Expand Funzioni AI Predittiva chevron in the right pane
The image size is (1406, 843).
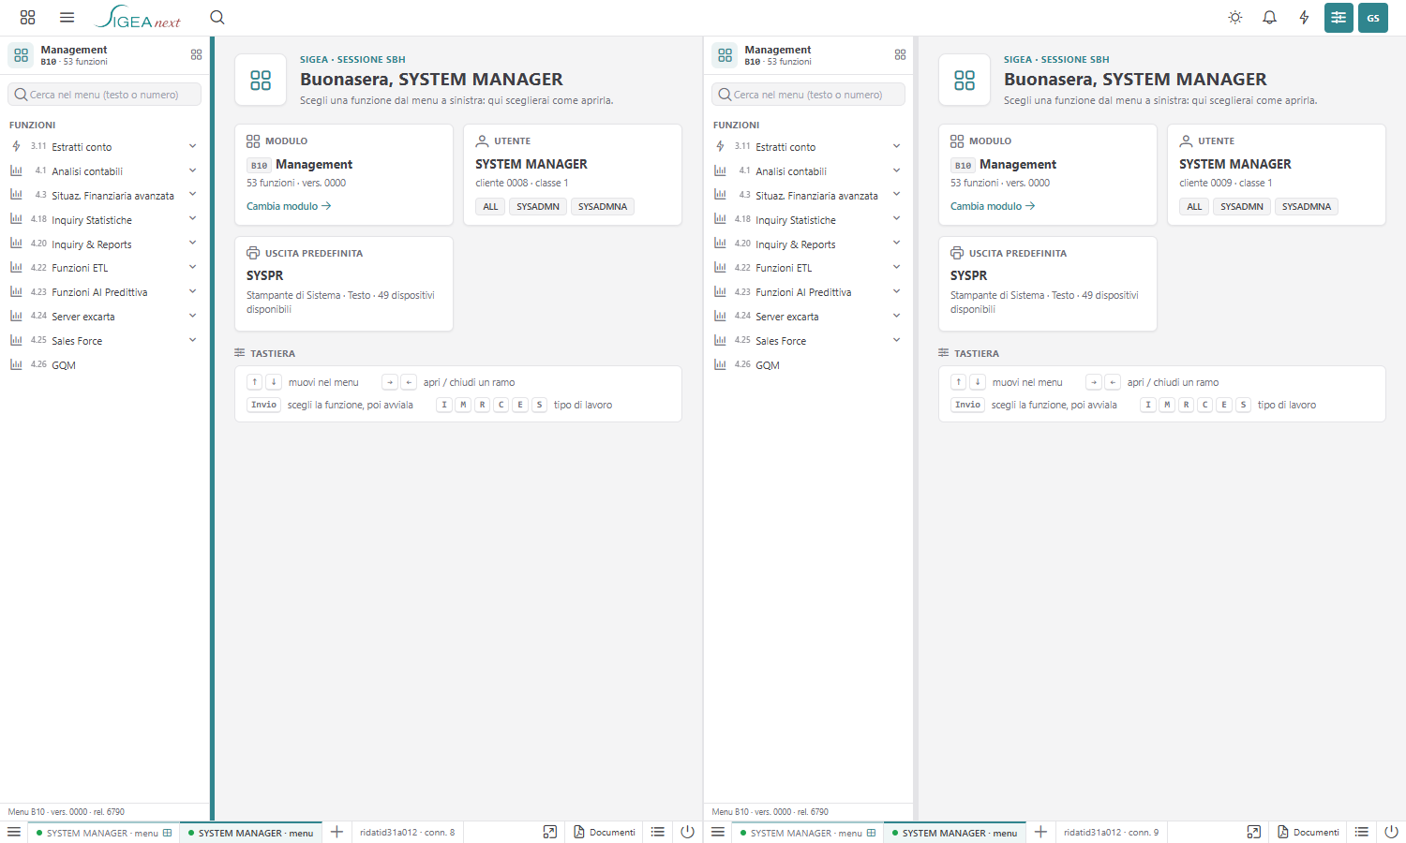[896, 291]
